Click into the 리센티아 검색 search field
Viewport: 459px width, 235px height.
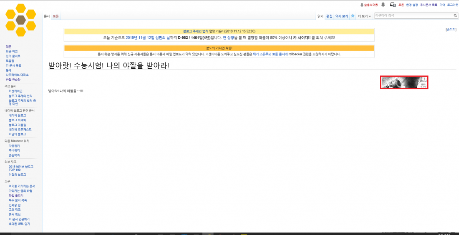413,16
